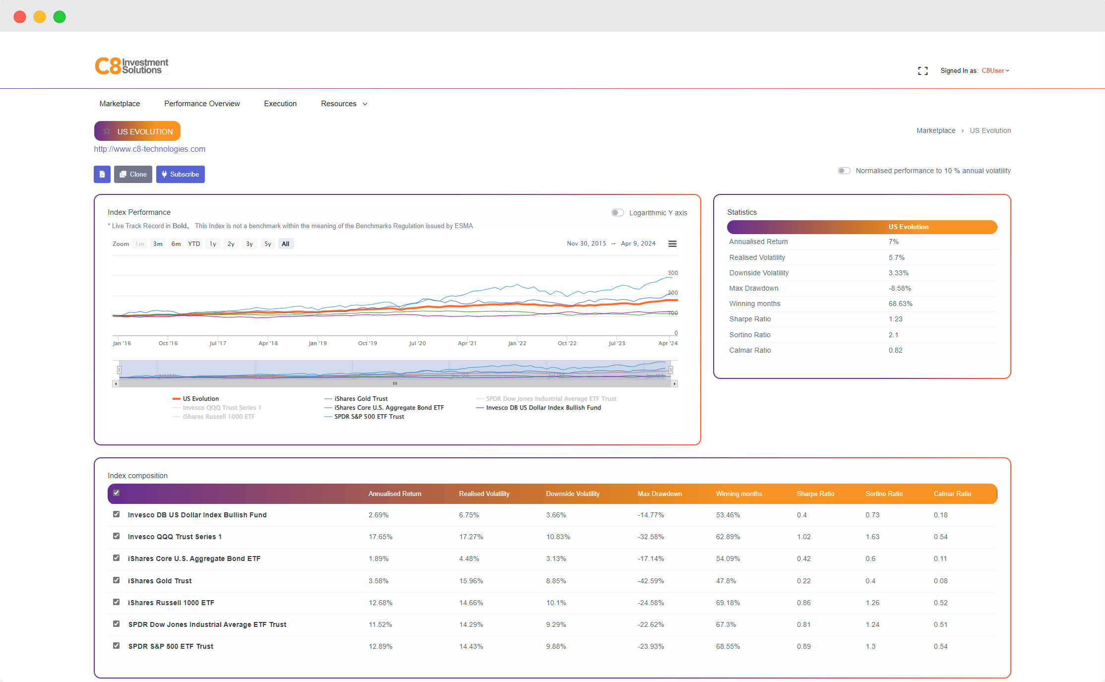Click the navigator right scroll arrow
The image size is (1105, 682).
[675, 384]
